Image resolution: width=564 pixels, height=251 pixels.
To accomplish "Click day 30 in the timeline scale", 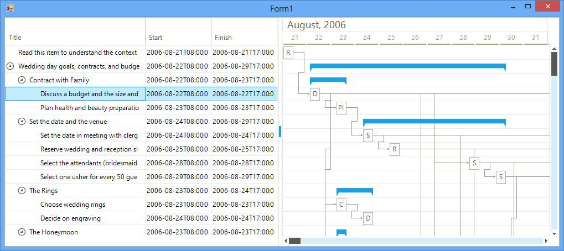I will pyautogui.click(x=511, y=38).
